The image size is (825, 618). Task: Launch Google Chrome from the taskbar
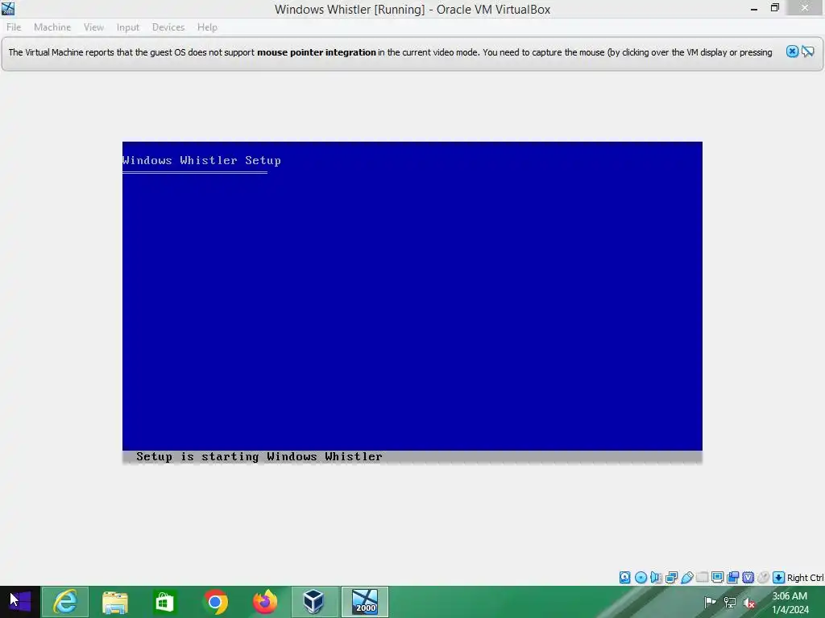pos(214,602)
